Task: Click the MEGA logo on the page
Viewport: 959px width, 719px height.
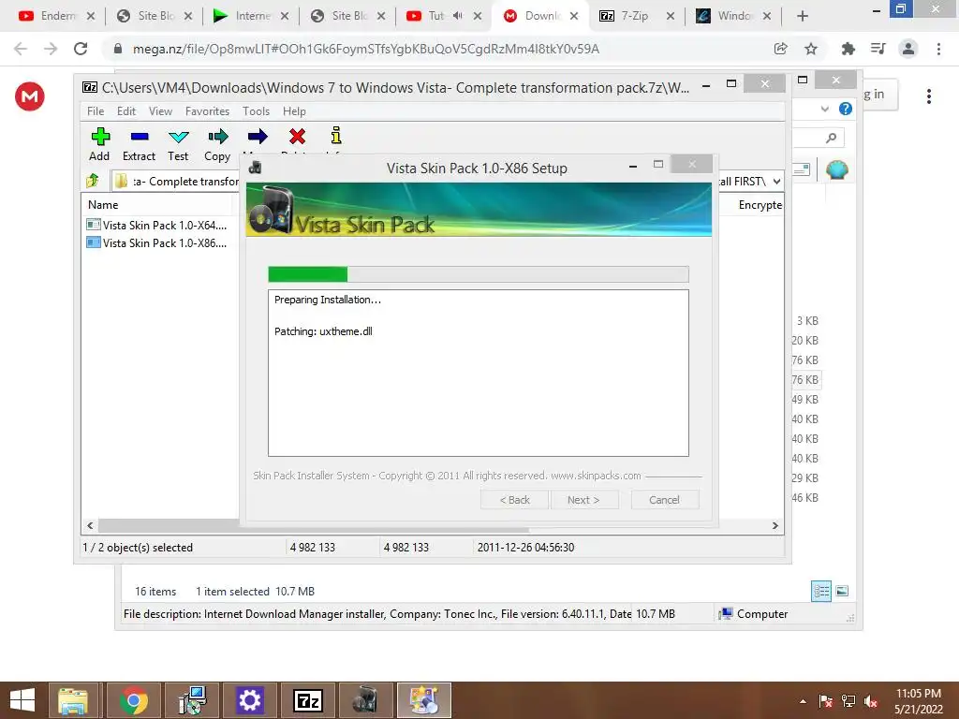Action: (x=30, y=96)
